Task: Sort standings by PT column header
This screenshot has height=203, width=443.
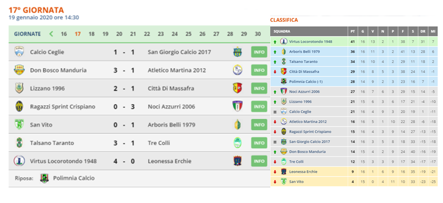Action: pos(353,31)
